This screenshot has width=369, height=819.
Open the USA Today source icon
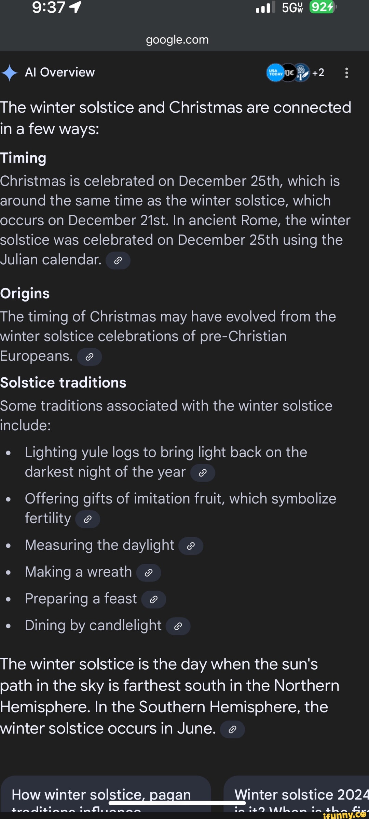tap(275, 72)
